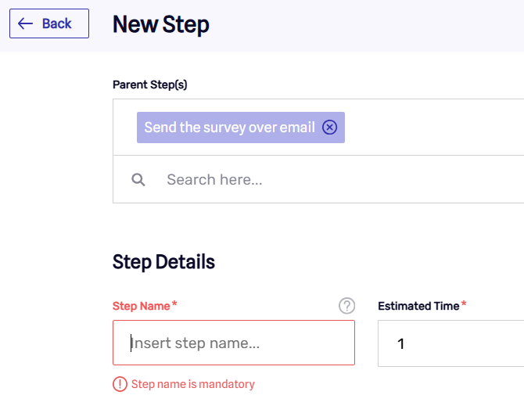
Task: Click the red asterisk beside Estimated Time
Action: pyautogui.click(x=464, y=304)
